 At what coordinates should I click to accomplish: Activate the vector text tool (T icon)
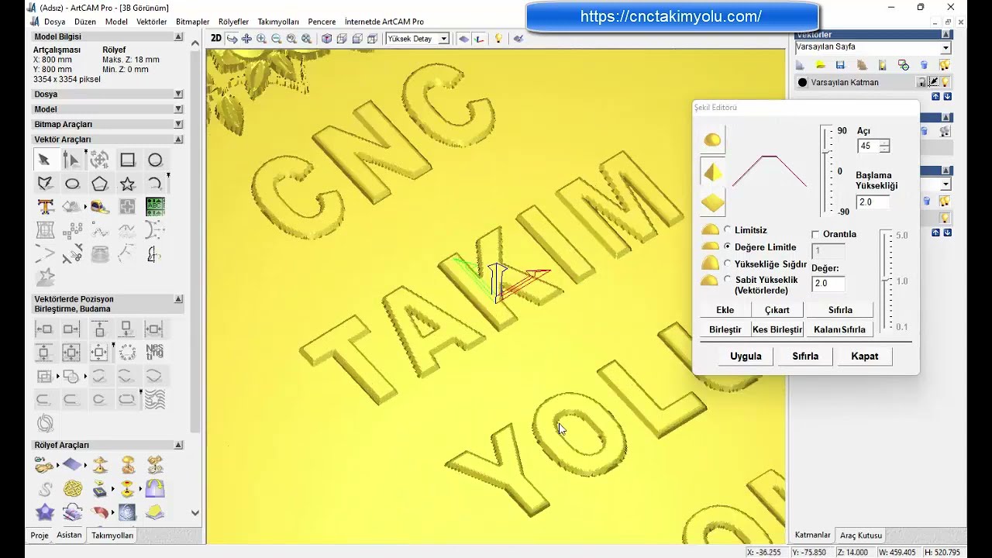[x=45, y=207]
